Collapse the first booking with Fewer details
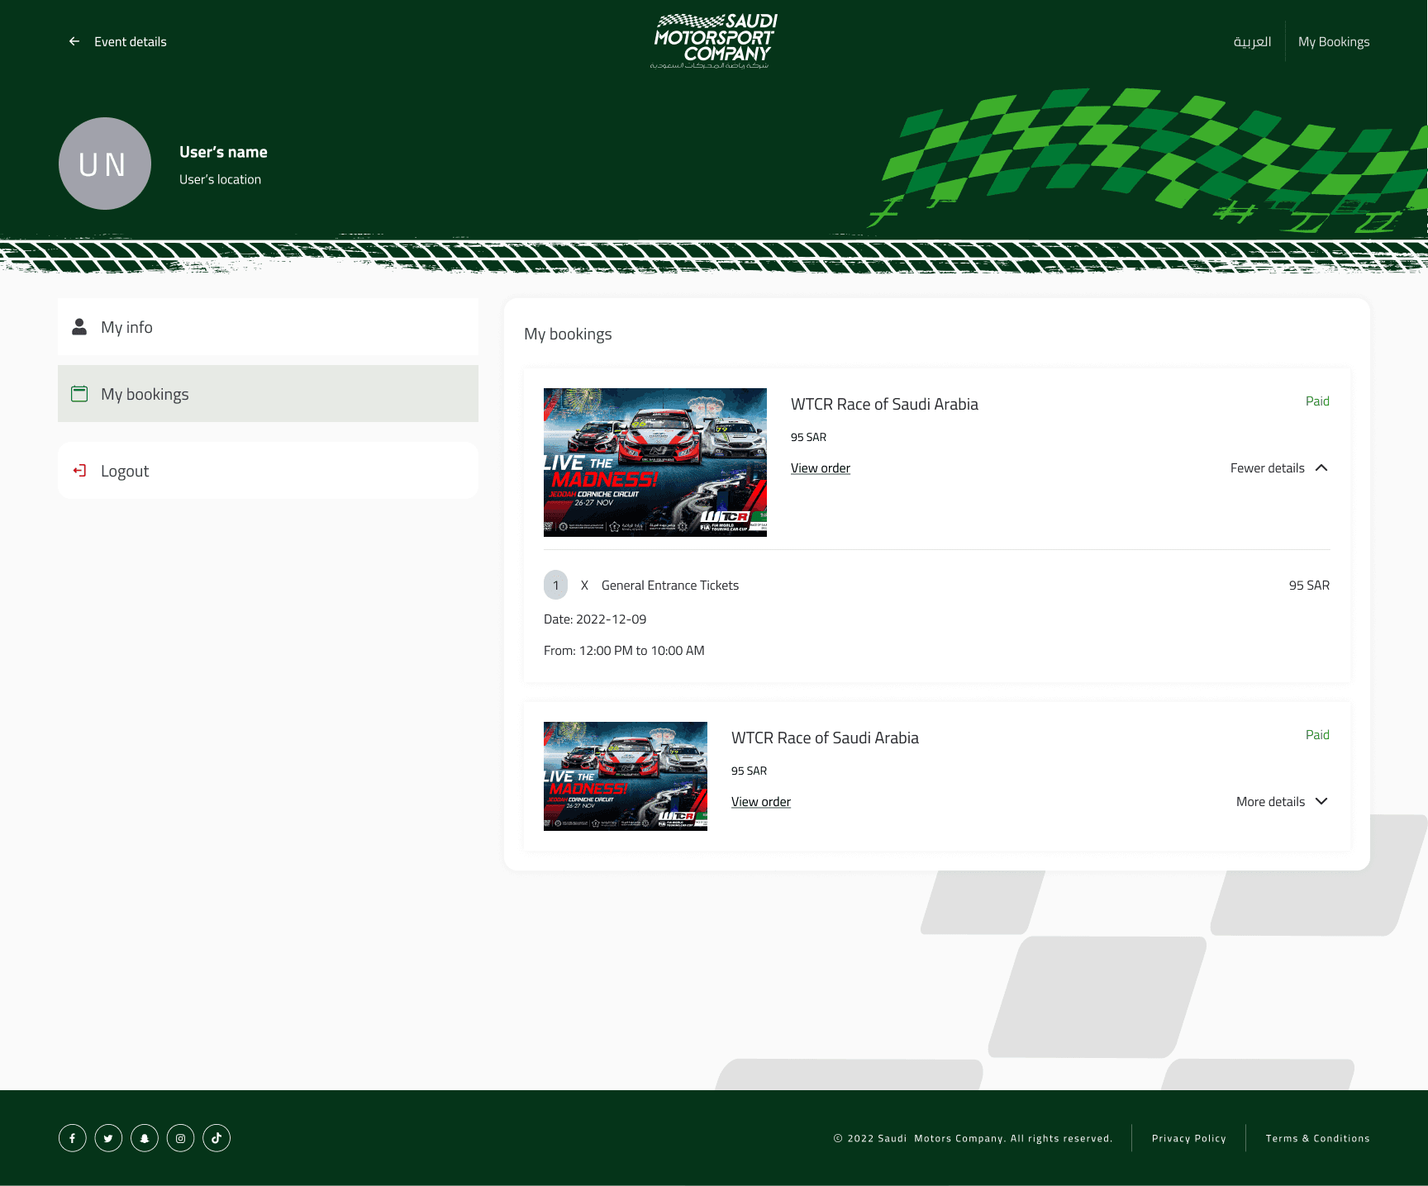Viewport: 1428px width, 1186px height. (1279, 468)
